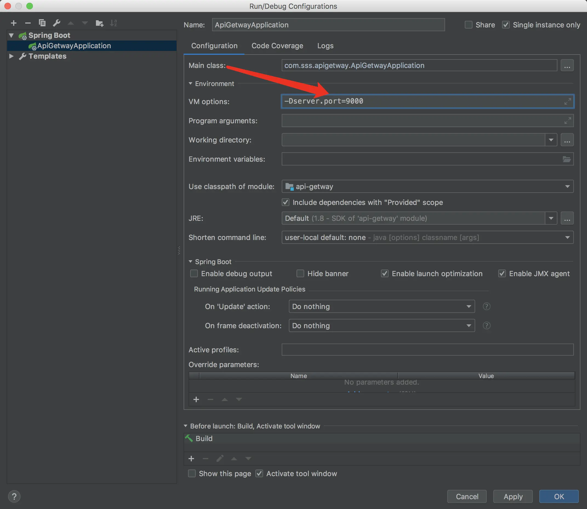Add an override parameter with plus
The height and width of the screenshot is (509, 587).
point(196,400)
